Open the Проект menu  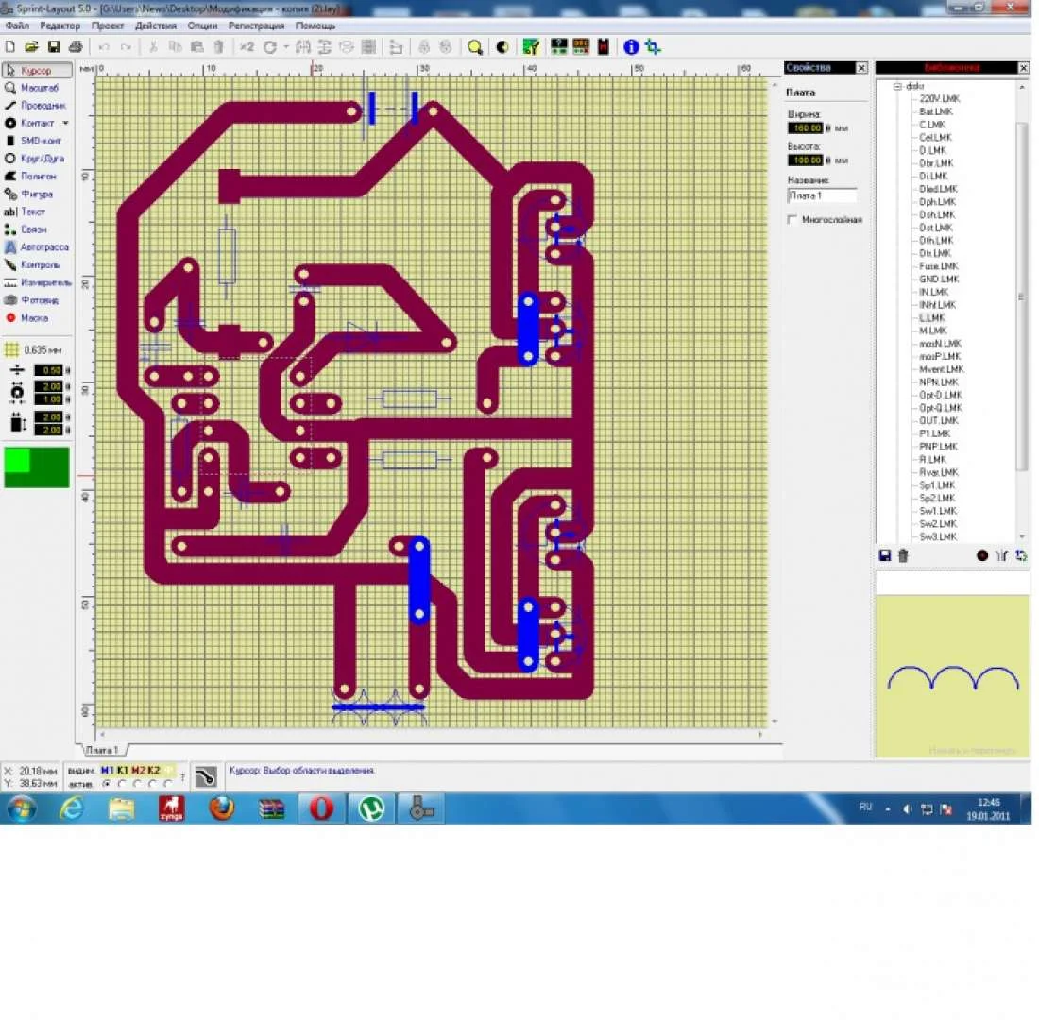pyautogui.click(x=108, y=25)
